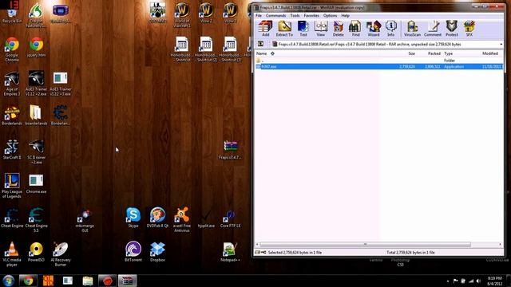Click the volume speaker icon in system tray

478,281
